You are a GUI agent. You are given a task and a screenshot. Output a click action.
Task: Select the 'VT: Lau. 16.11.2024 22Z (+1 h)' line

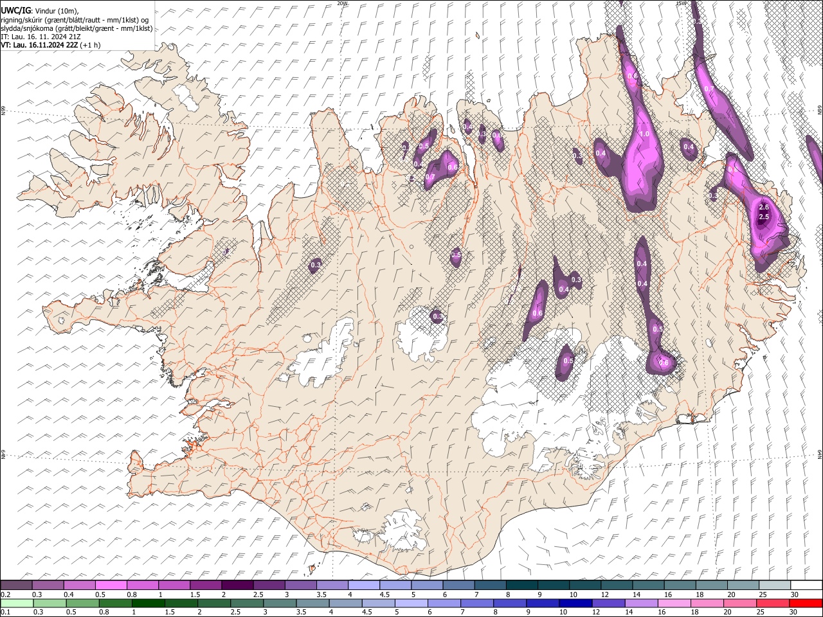click(50, 45)
